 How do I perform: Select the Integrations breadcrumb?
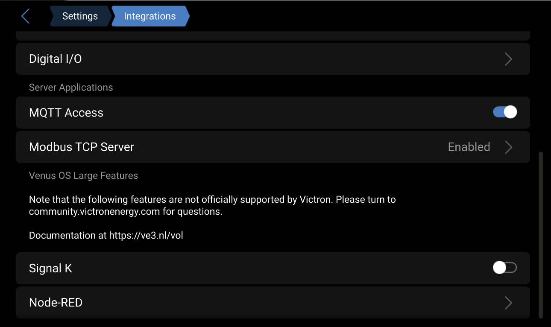149,16
